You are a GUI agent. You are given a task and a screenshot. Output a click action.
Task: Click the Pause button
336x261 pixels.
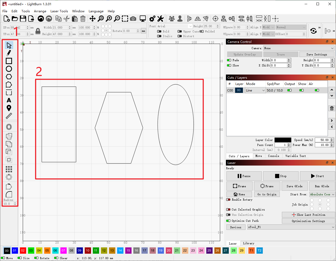click(244, 176)
